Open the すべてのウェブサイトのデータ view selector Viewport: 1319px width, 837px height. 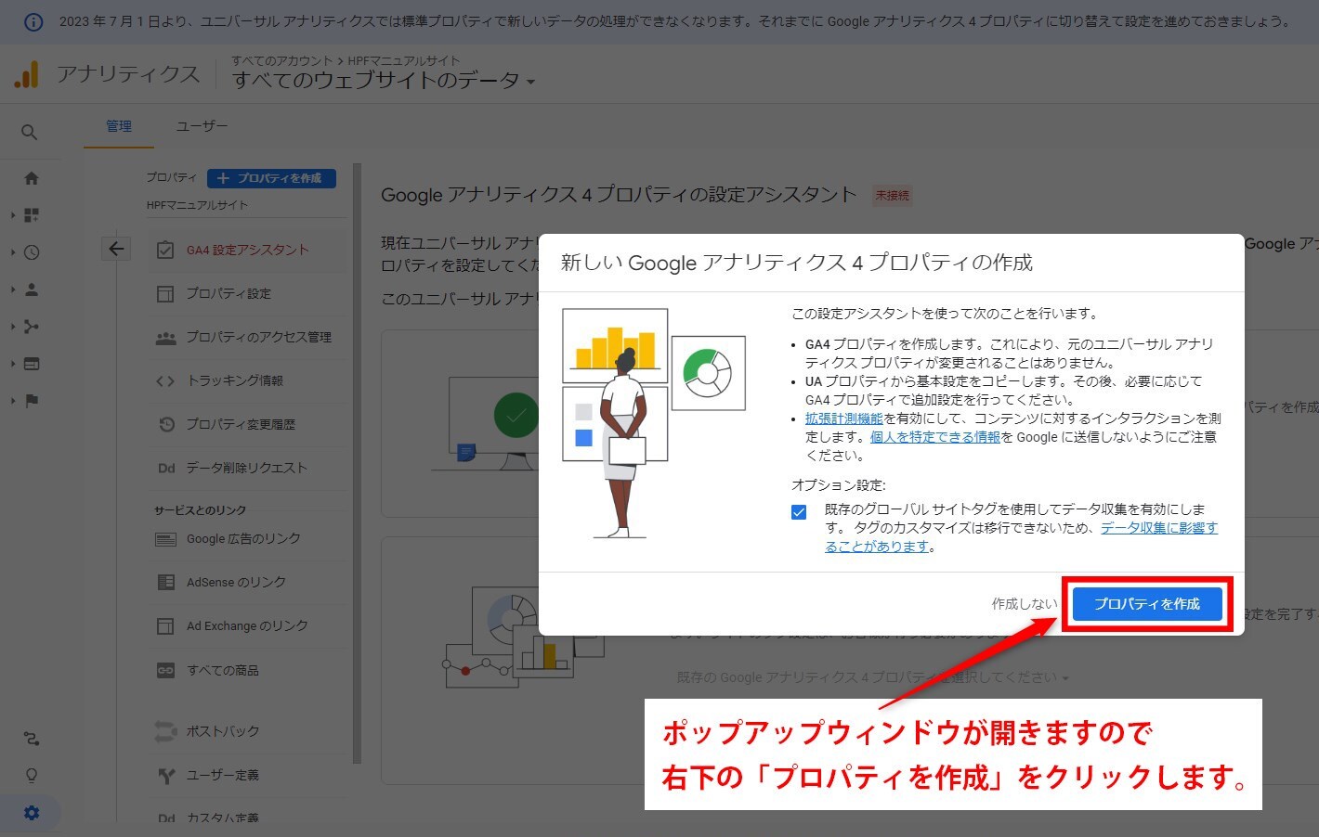[x=384, y=81]
